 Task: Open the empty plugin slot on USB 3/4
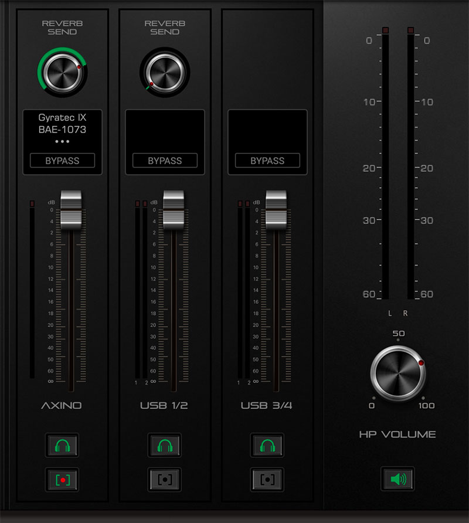(x=267, y=131)
